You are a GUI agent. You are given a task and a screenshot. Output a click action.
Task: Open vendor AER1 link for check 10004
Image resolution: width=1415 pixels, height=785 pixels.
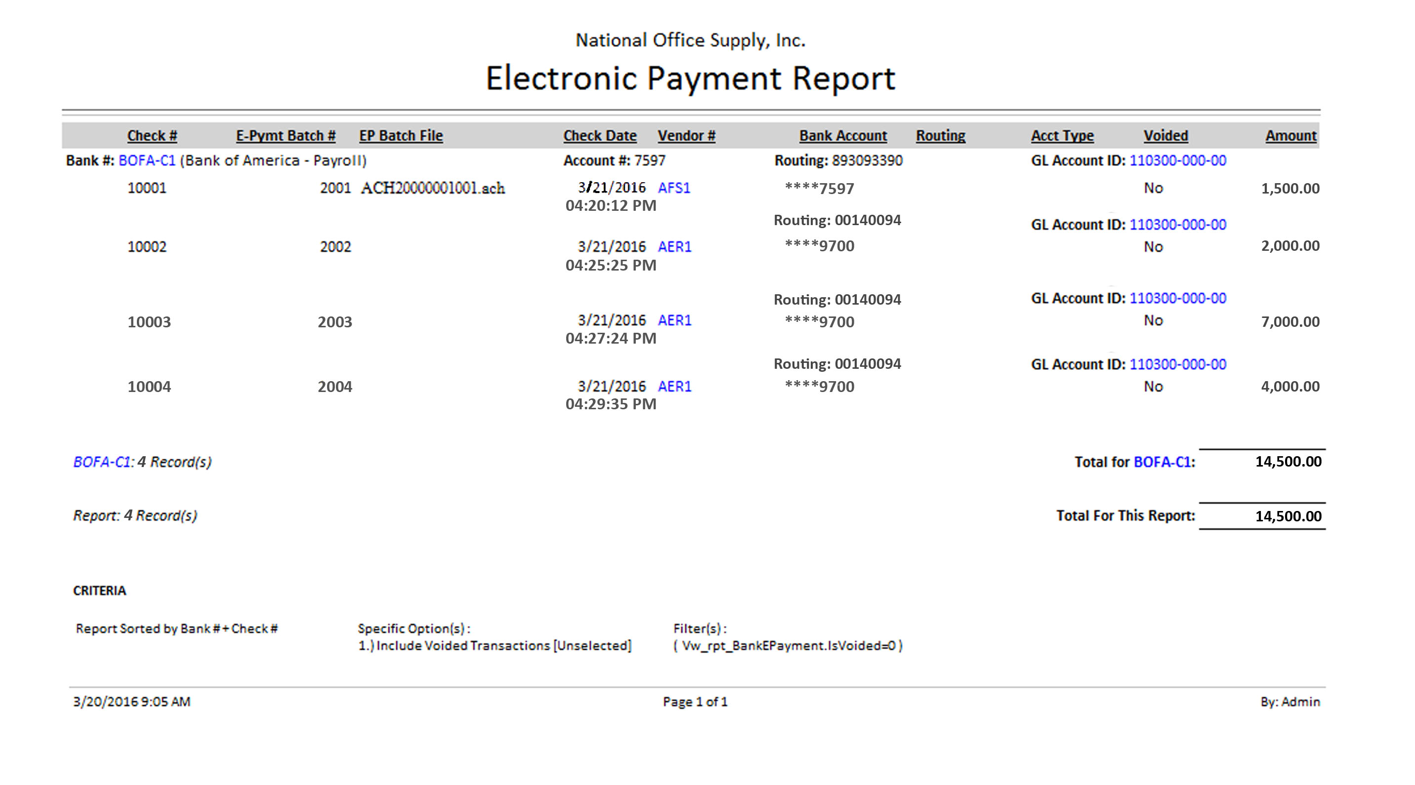(x=674, y=387)
